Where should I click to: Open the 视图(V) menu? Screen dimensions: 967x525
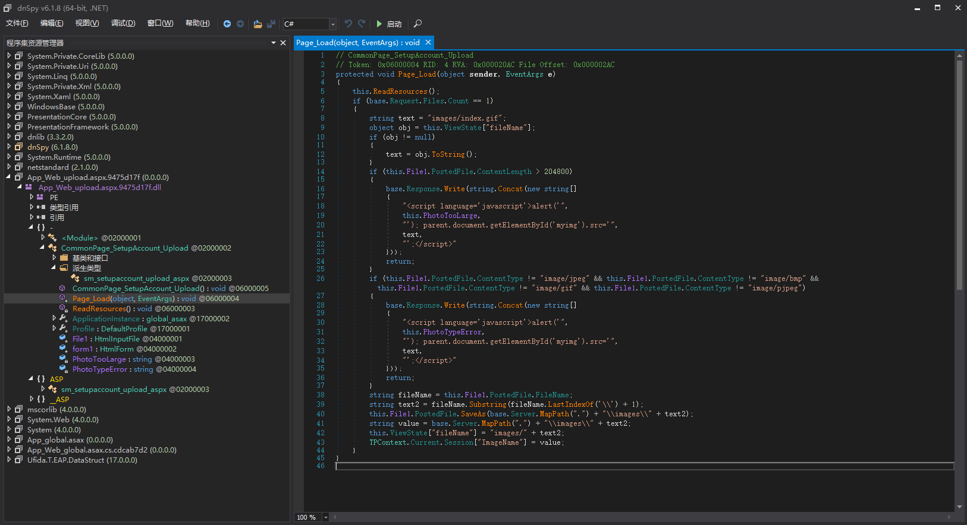[x=87, y=23]
